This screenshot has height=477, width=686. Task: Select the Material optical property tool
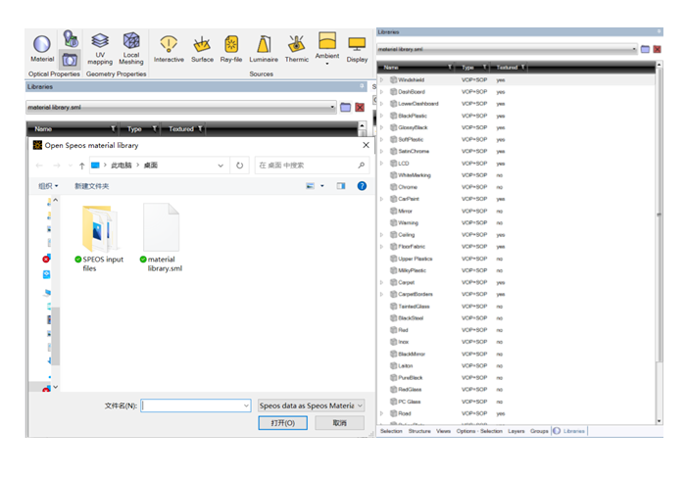[42, 48]
